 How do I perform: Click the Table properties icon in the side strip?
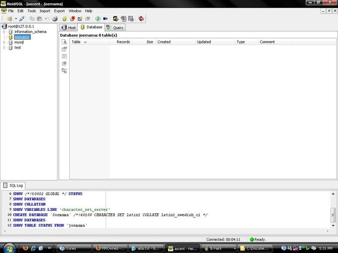[64, 49]
